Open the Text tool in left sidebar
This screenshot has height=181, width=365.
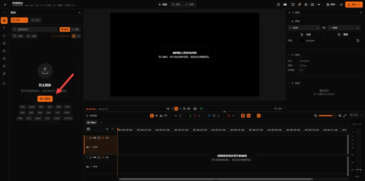(x=4, y=28)
